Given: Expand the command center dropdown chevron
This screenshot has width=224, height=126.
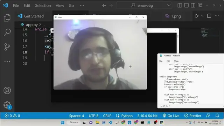Looking at the screenshot, I should [169, 5].
